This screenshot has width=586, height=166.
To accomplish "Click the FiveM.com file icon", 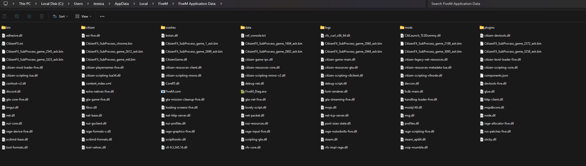I will [163, 92].
